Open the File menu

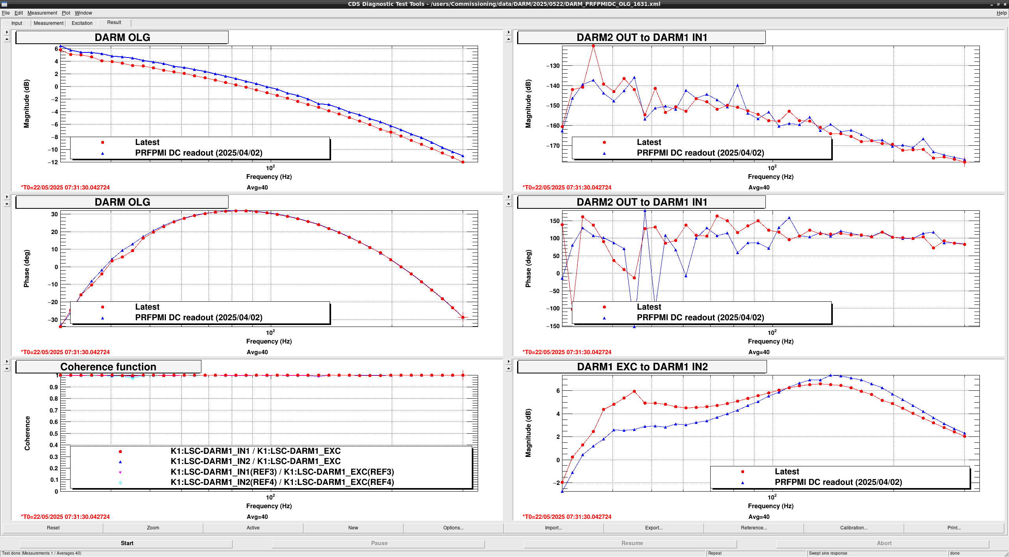(x=6, y=13)
